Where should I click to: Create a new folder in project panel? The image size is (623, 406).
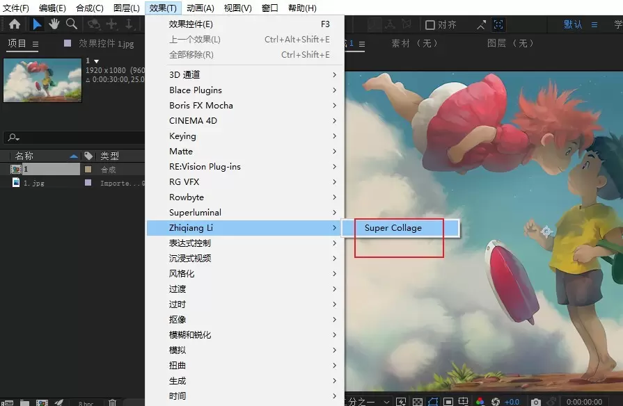click(24, 403)
